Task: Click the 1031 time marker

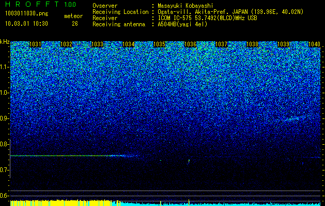Action: [36, 44]
